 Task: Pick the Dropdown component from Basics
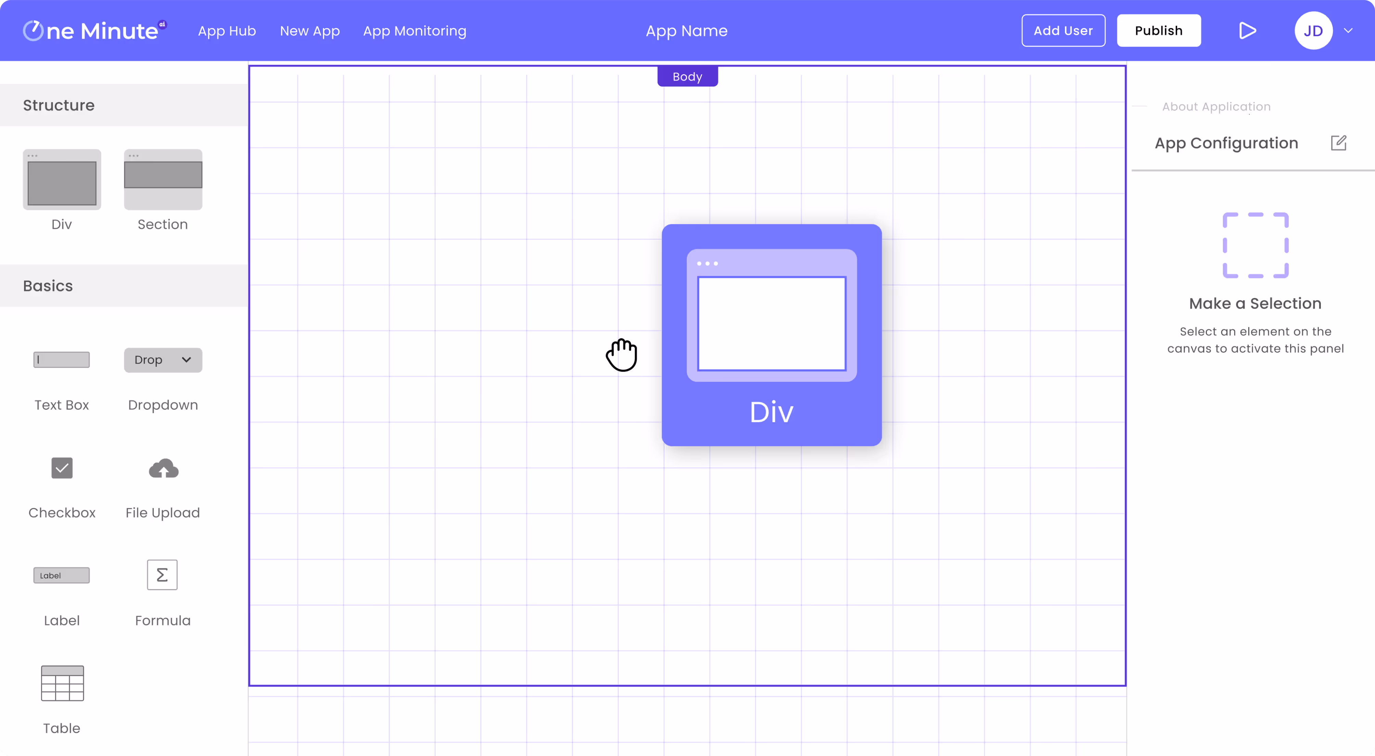click(x=163, y=360)
